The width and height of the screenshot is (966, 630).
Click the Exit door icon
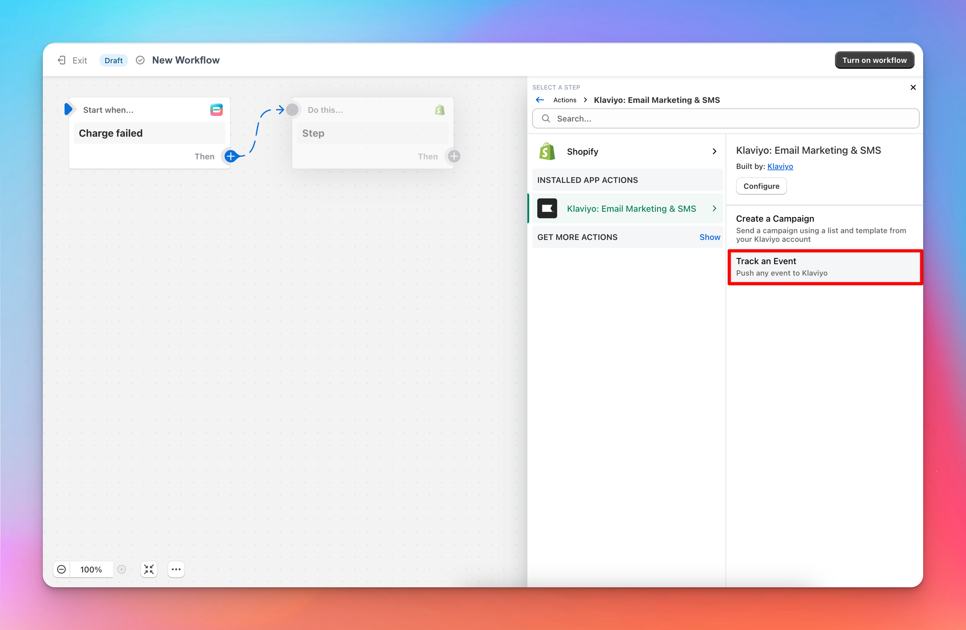(x=61, y=60)
